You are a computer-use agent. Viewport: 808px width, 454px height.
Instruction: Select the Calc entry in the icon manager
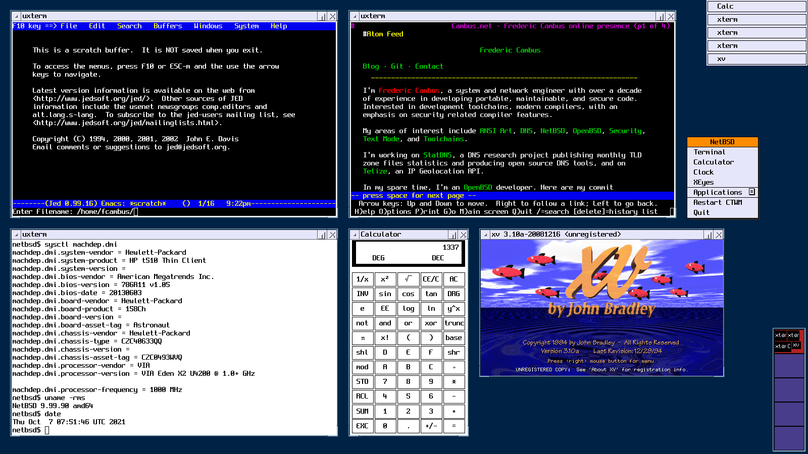point(756,7)
